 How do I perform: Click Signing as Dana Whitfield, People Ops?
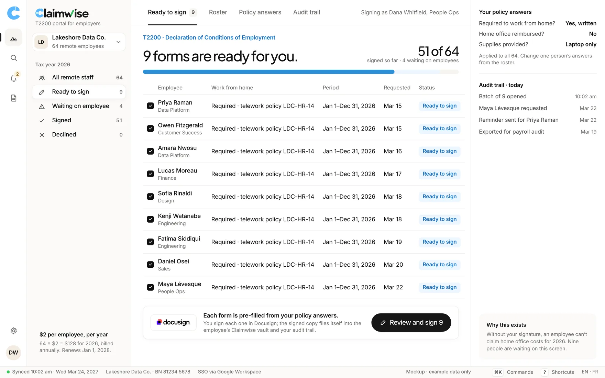pyautogui.click(x=410, y=12)
